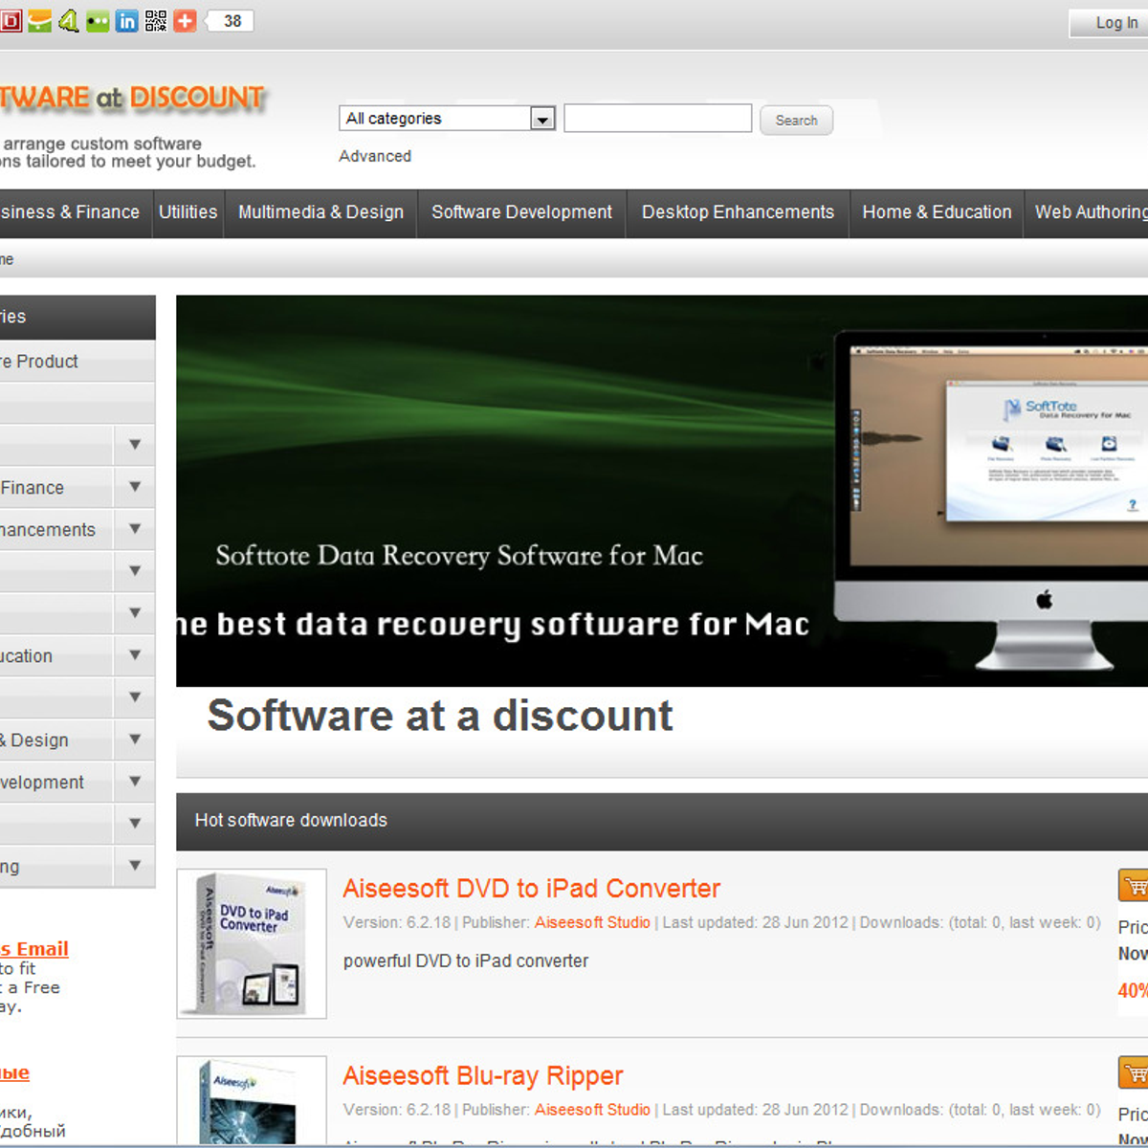Expand the Education sidebar category arrow

pos(135,655)
